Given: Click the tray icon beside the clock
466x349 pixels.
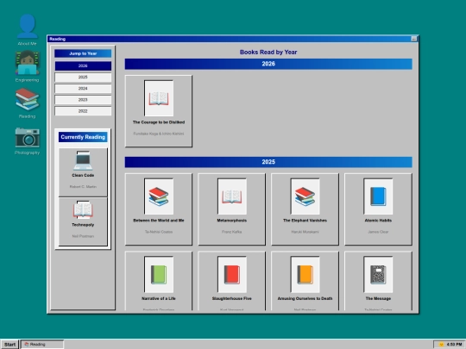Looking at the screenshot, I should pos(441,344).
